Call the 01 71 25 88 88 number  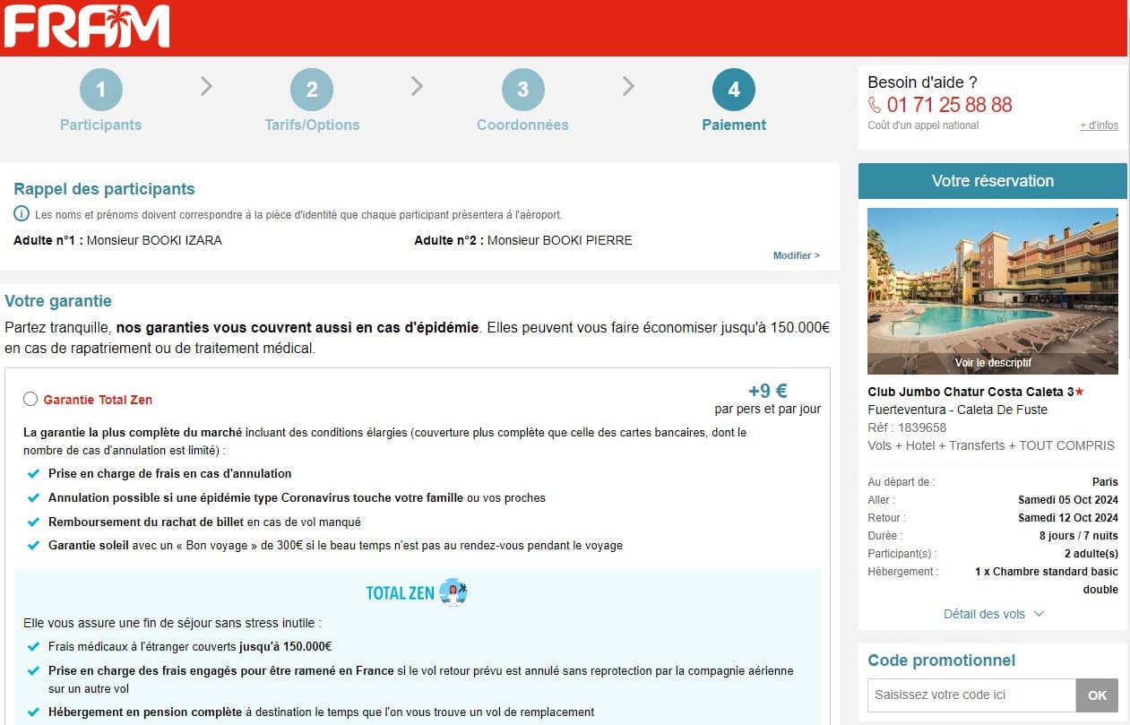click(949, 105)
